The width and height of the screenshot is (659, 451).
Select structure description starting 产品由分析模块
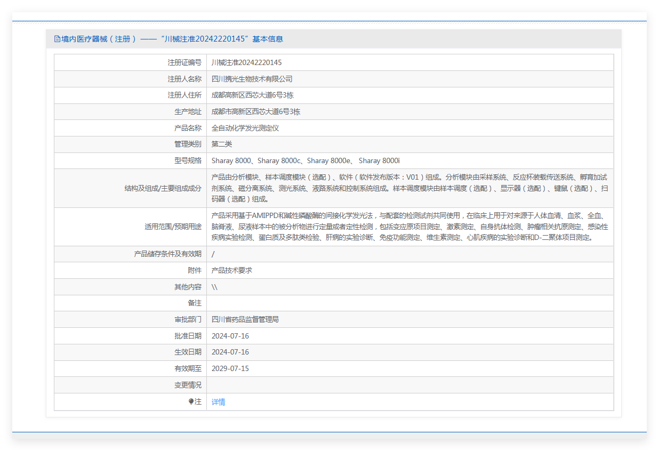409,188
